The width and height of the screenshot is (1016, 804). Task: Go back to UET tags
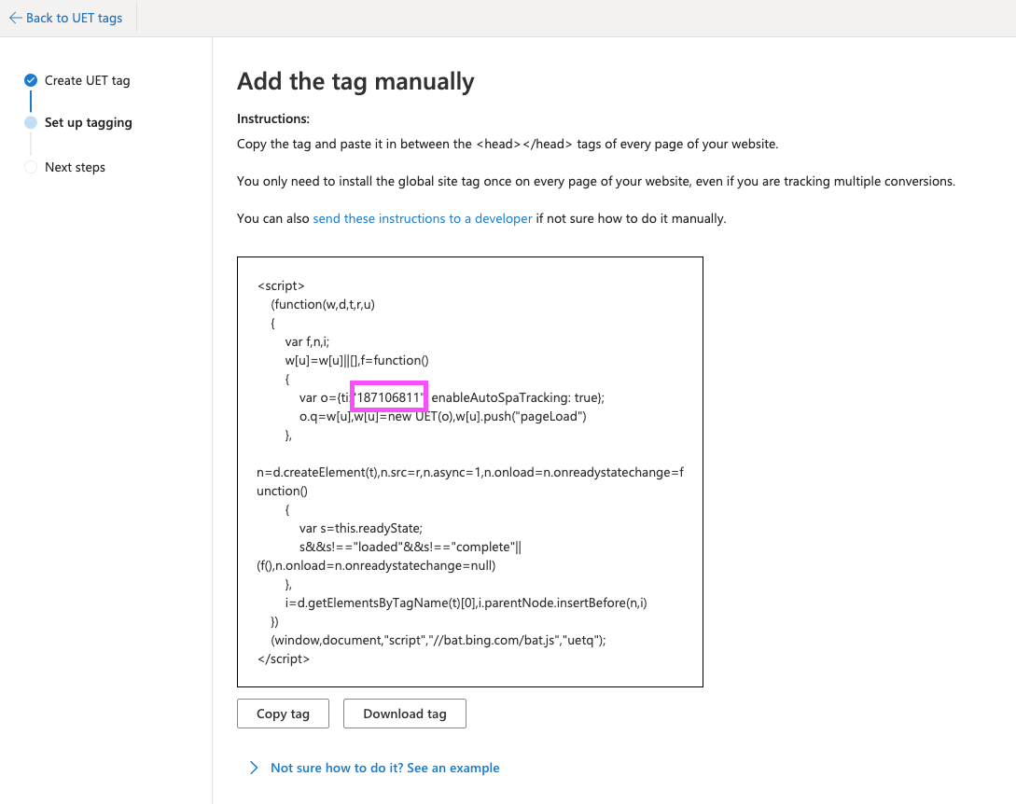[65, 18]
